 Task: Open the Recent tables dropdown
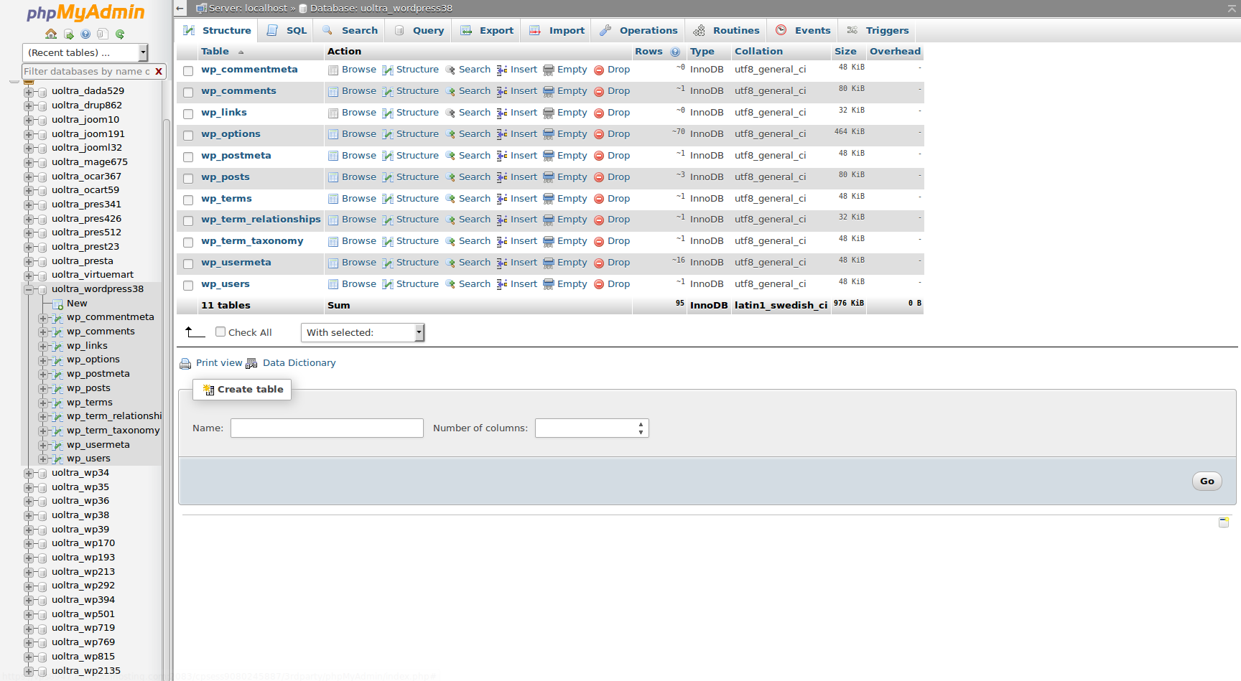[85, 52]
